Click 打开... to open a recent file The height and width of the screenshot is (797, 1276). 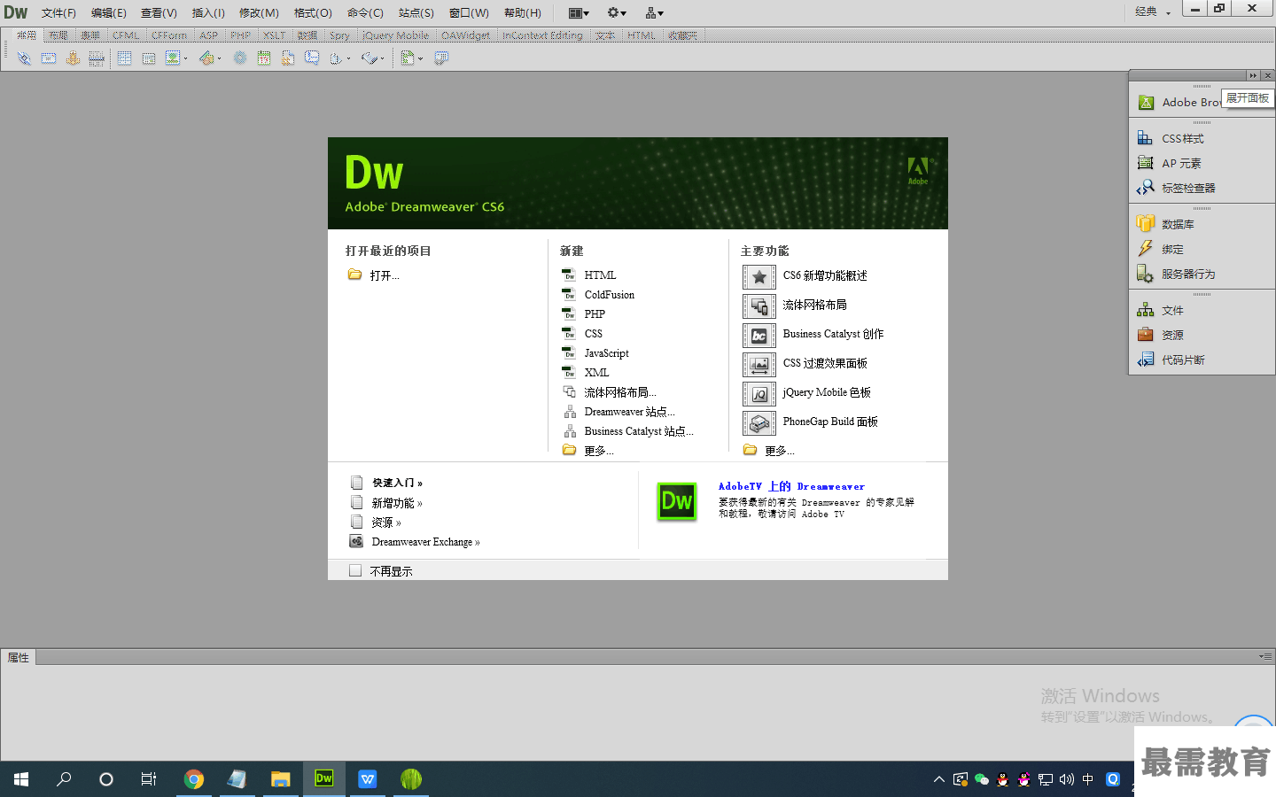(x=385, y=275)
